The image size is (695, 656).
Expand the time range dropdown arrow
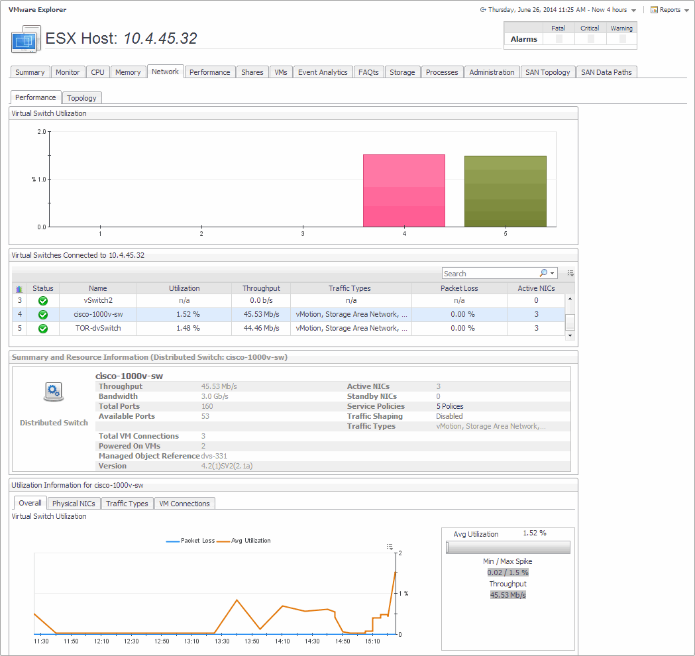click(x=634, y=11)
